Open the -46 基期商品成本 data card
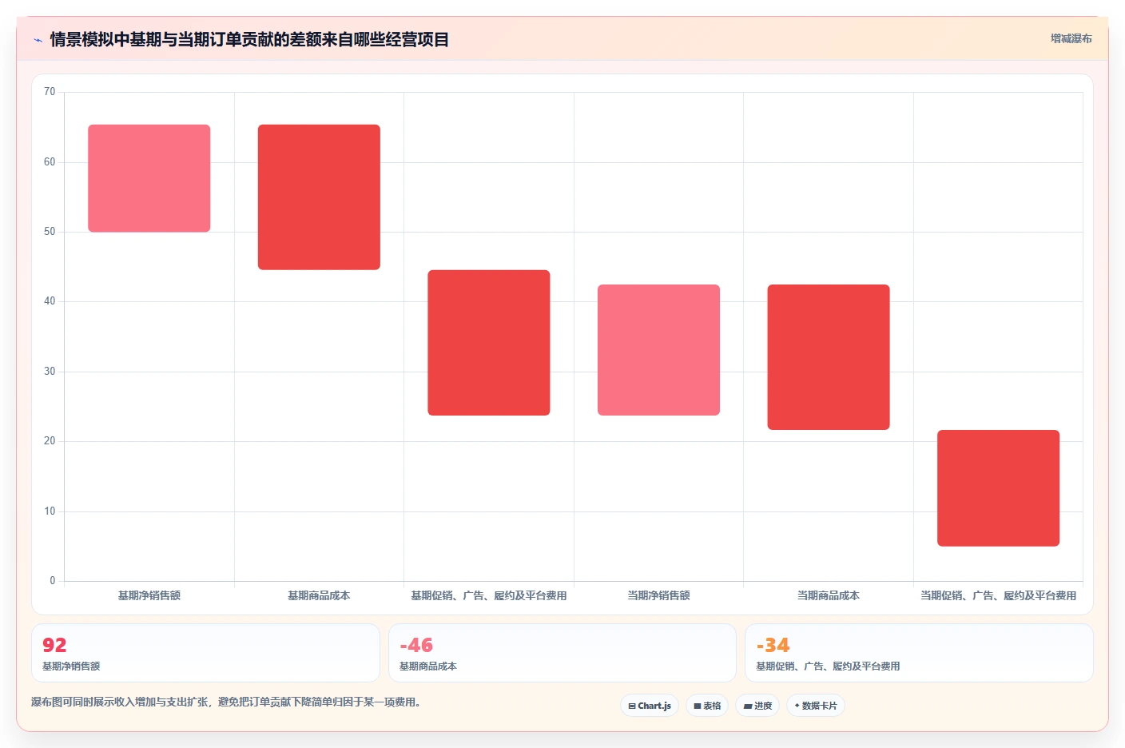 coord(562,653)
